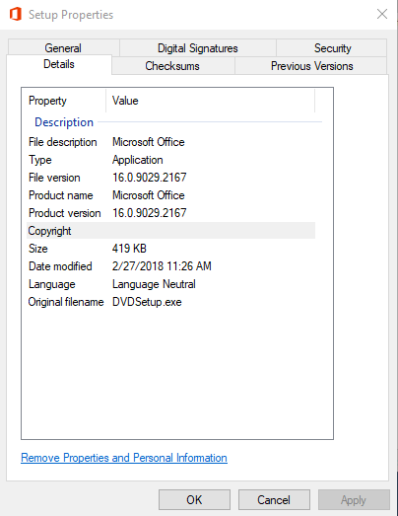Screen dimensions: 398x516
Task: Select the Original filename row
Action: [x=170, y=302]
